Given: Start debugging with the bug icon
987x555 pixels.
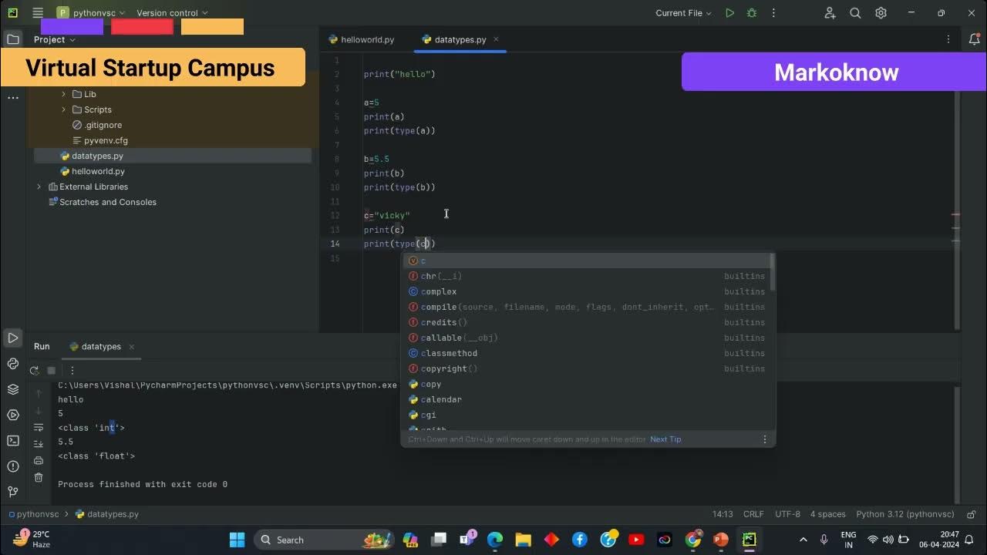Looking at the screenshot, I should tap(752, 13).
